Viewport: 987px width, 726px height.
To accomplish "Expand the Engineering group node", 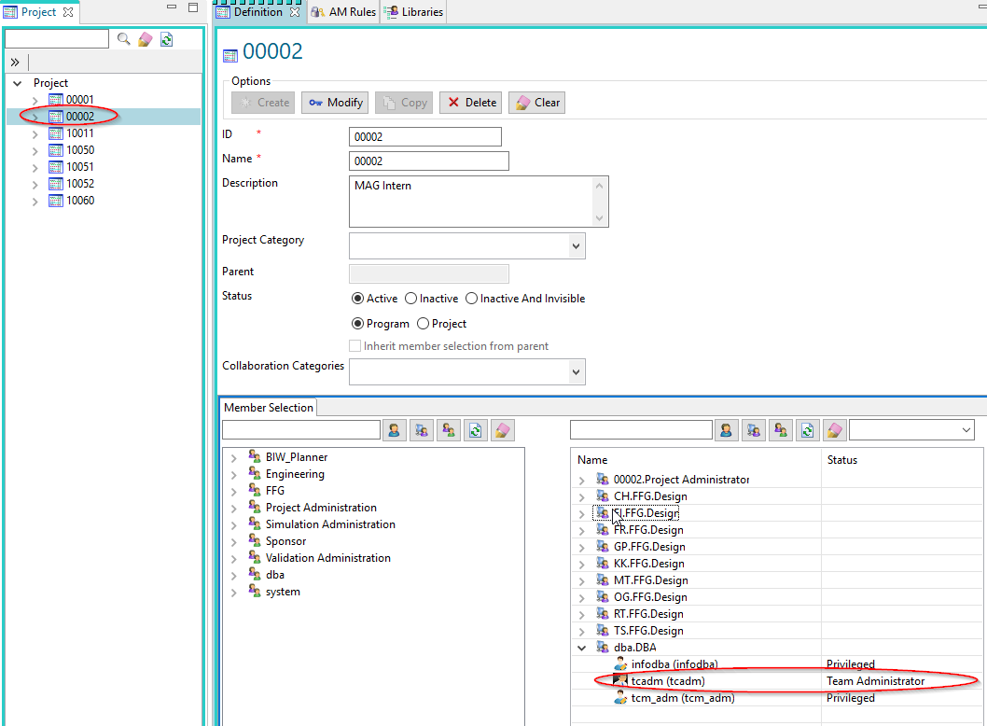I will [234, 474].
